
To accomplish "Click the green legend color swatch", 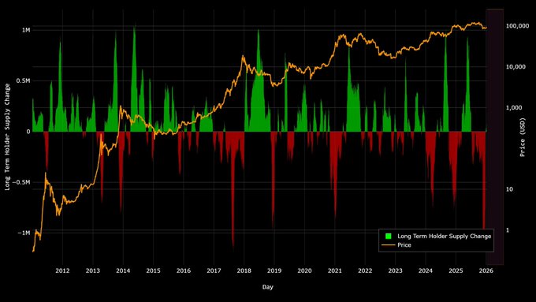I will pyautogui.click(x=389, y=236).
